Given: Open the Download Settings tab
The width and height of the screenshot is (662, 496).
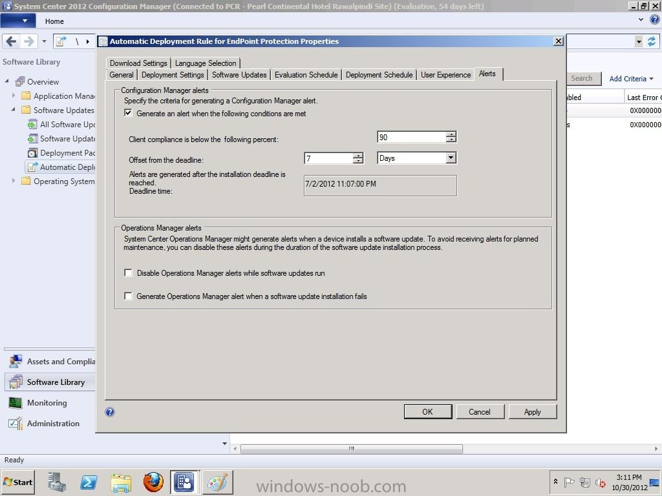Looking at the screenshot, I should (x=138, y=63).
